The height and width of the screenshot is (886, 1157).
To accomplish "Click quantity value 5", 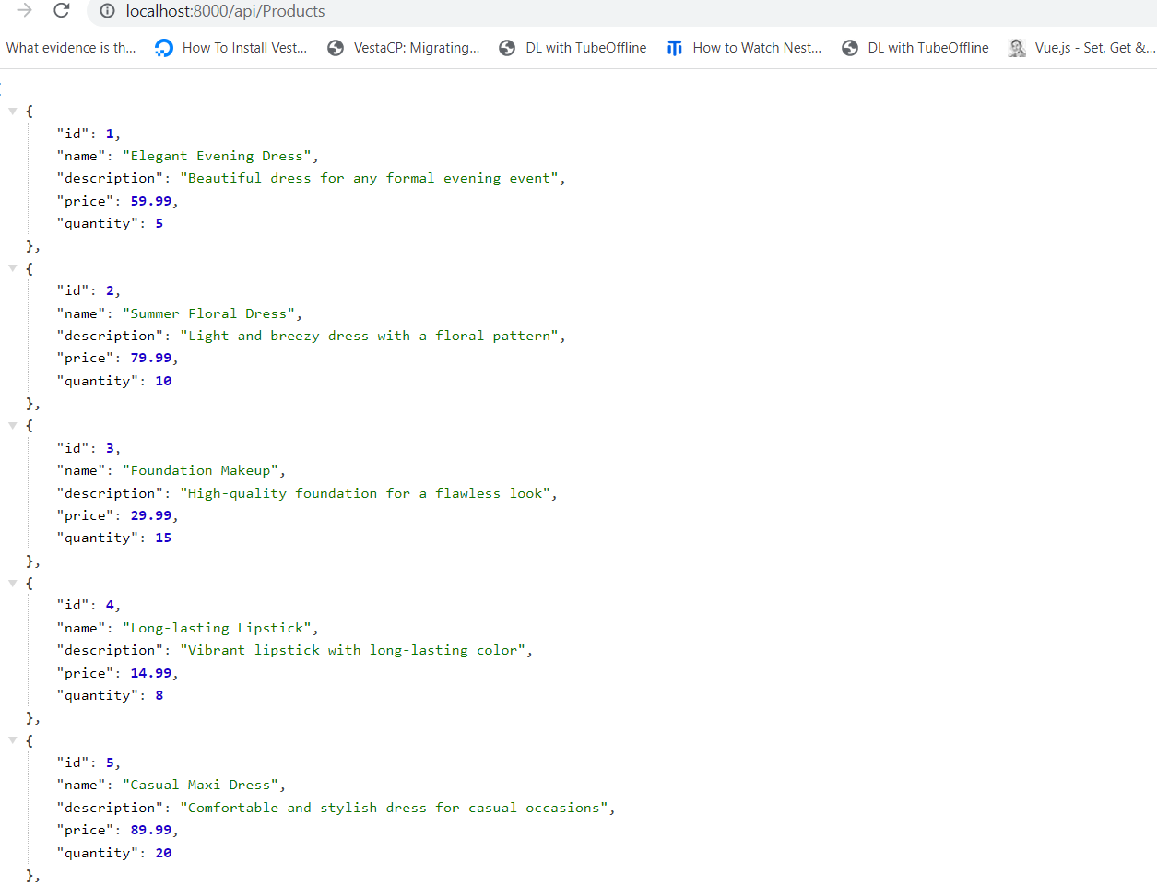I will (x=159, y=223).
